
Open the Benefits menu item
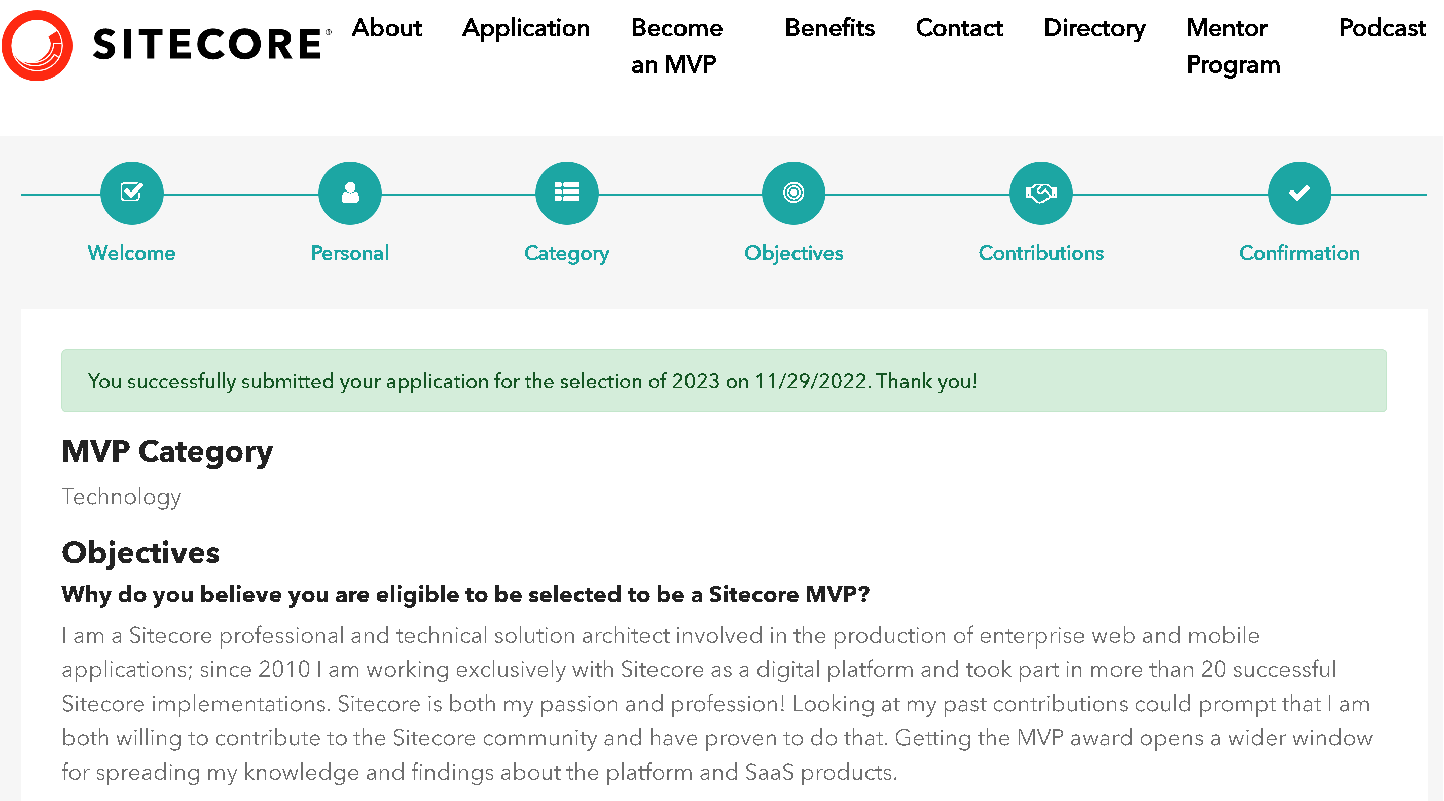click(829, 28)
